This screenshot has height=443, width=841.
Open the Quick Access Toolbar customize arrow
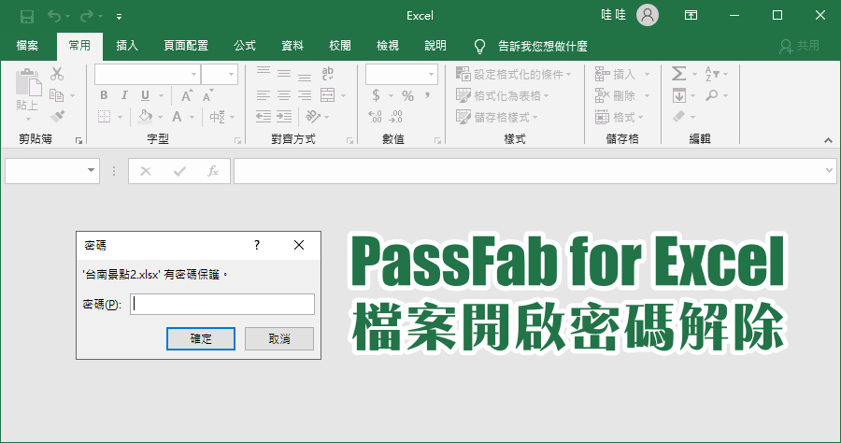point(119,17)
